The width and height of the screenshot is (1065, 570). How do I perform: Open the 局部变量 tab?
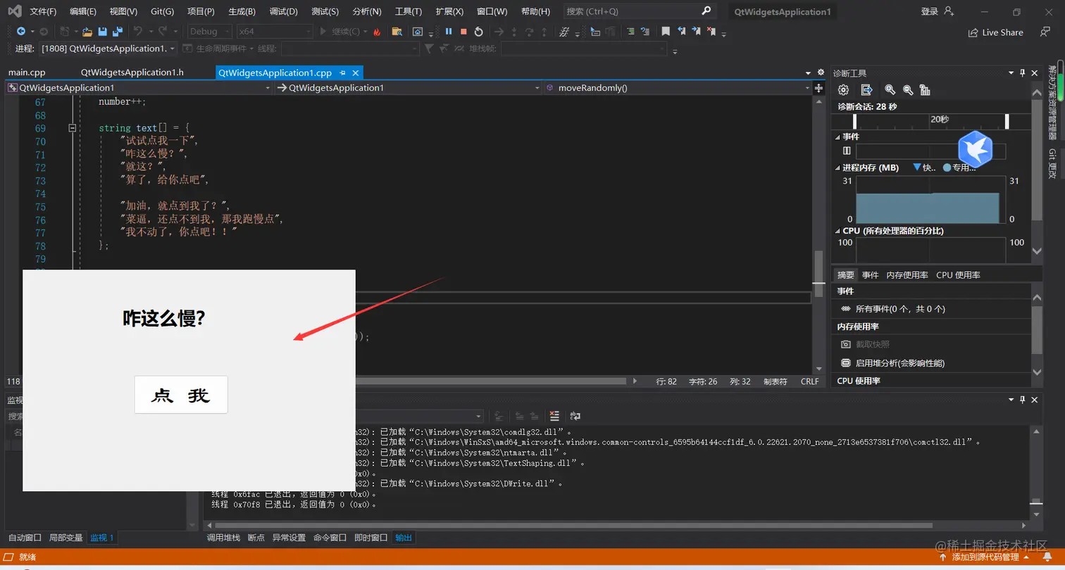66,538
